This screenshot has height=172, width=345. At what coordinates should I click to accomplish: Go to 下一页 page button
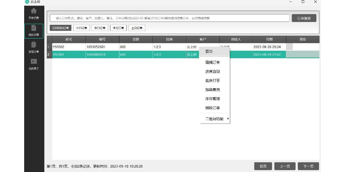tap(308, 166)
